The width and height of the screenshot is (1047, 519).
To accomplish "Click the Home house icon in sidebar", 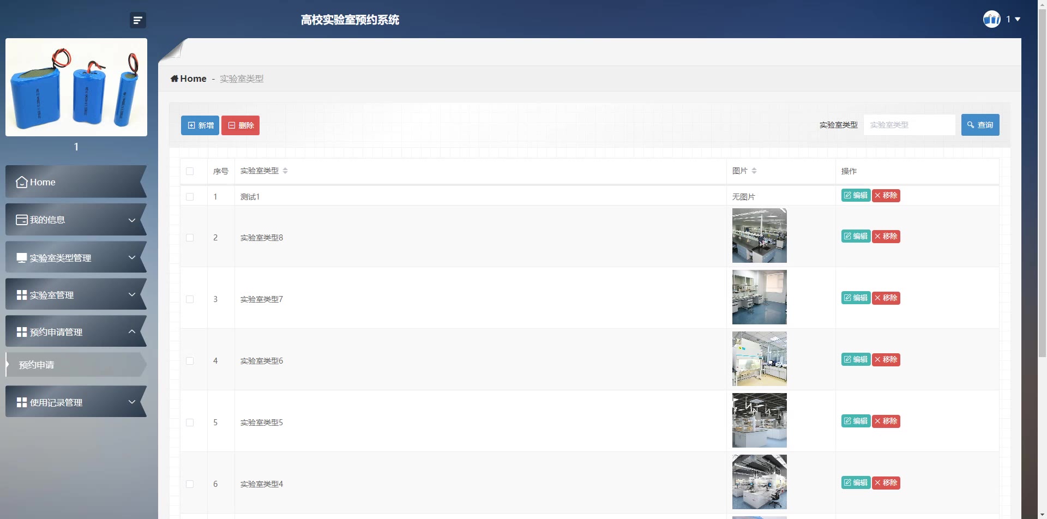I will tap(22, 182).
